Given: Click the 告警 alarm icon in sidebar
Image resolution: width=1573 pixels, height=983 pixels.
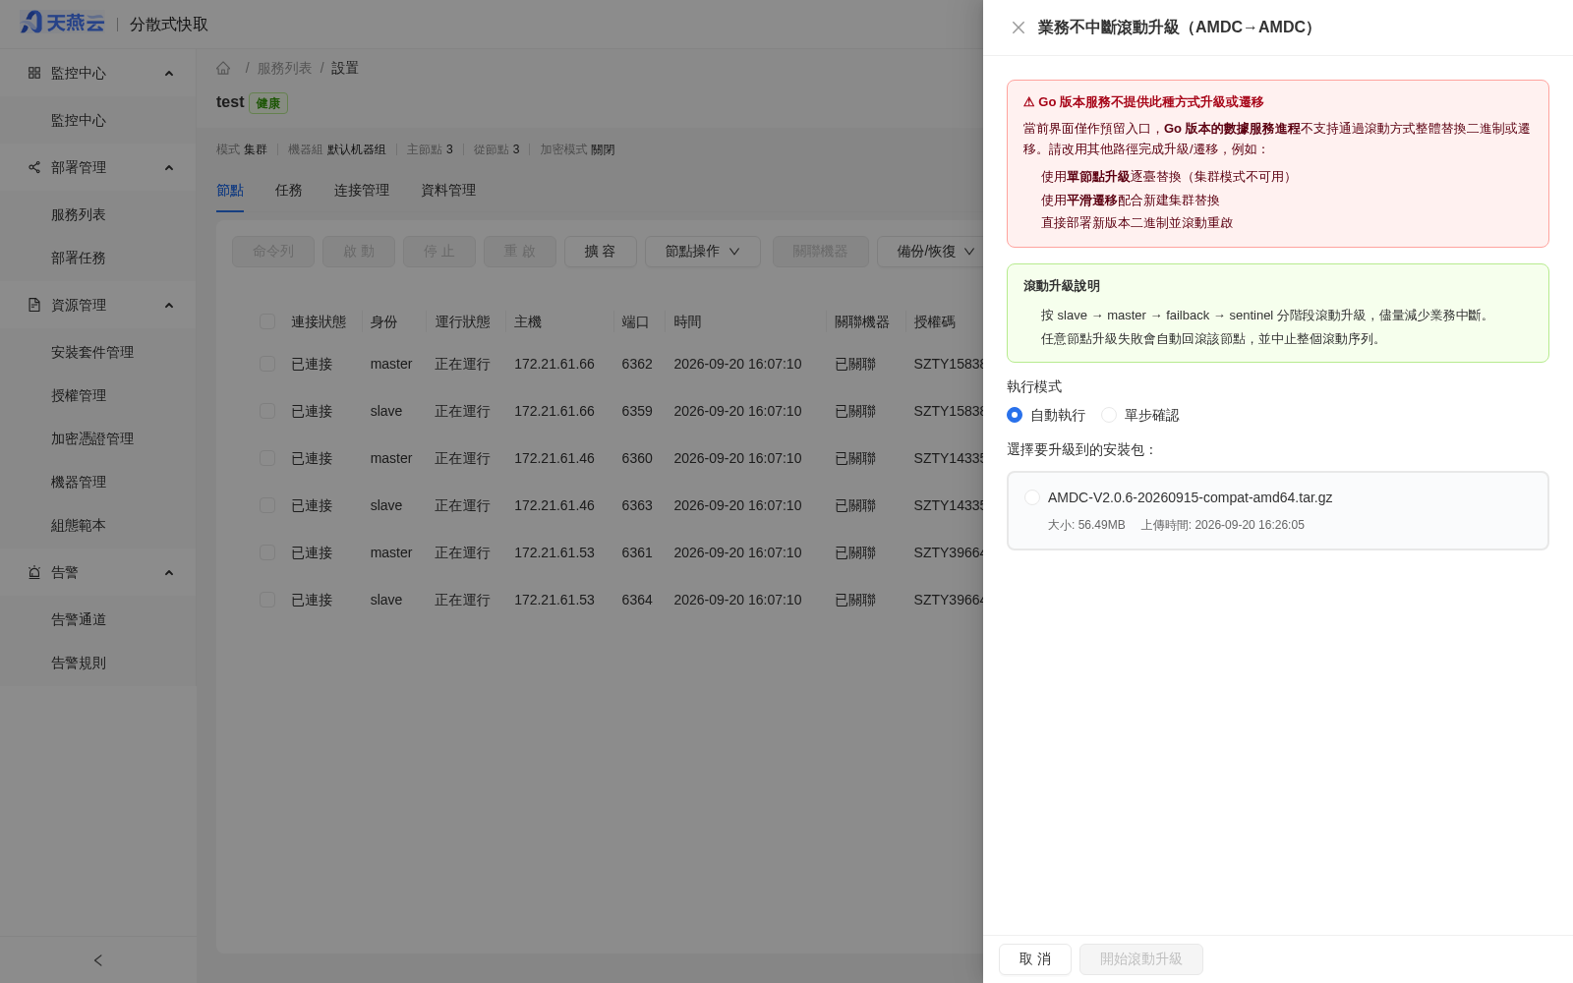Looking at the screenshot, I should click(34, 572).
